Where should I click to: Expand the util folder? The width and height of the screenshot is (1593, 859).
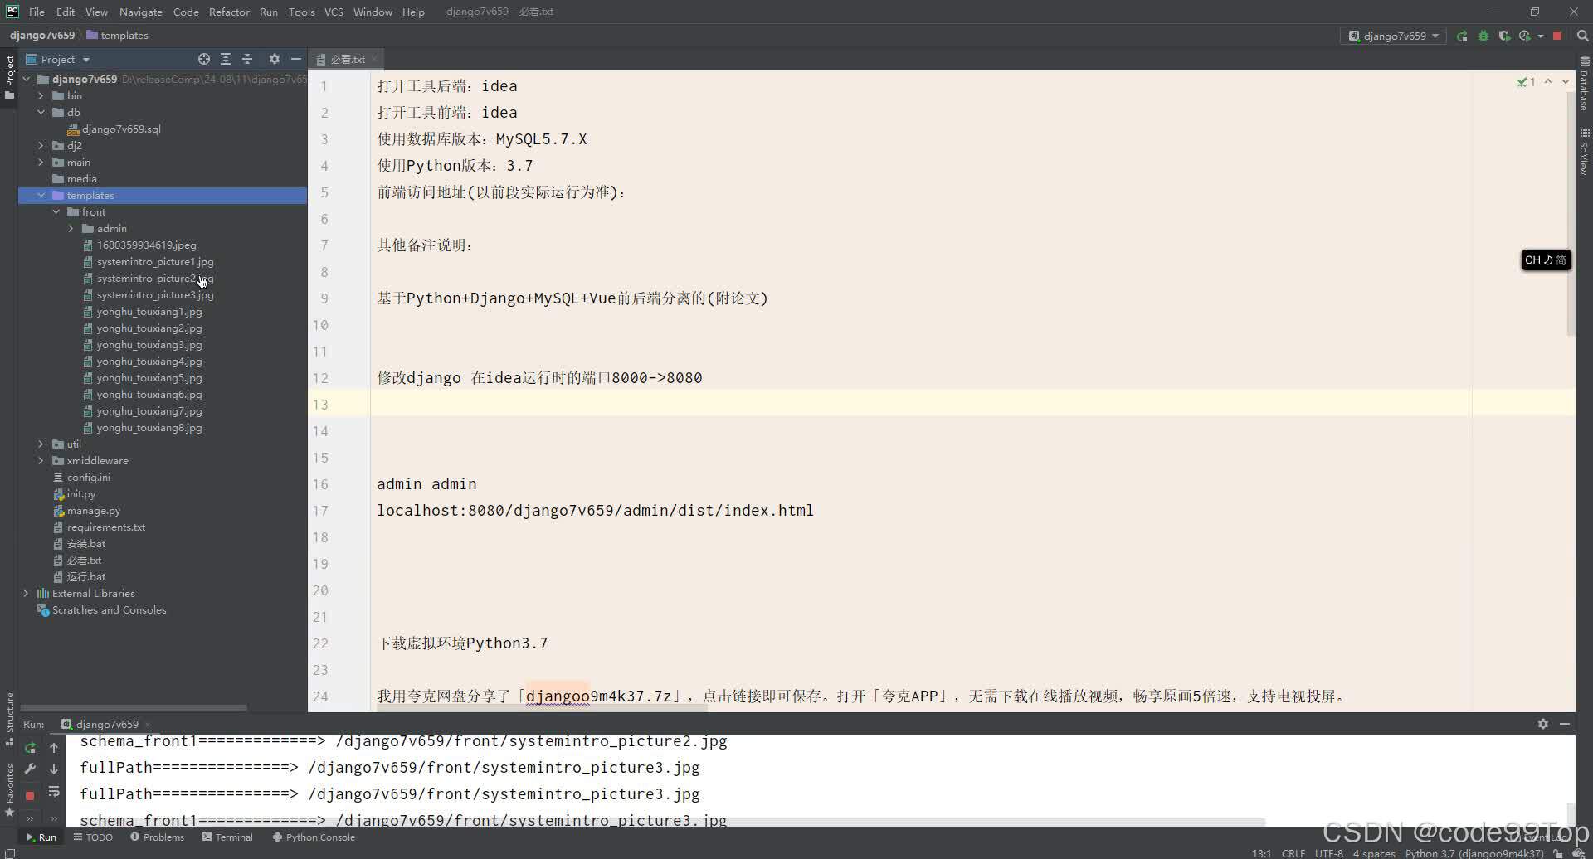41,444
